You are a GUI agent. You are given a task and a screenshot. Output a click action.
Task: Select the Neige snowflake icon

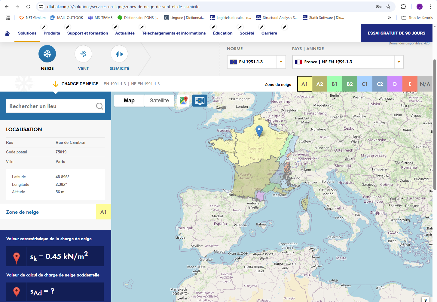47,54
